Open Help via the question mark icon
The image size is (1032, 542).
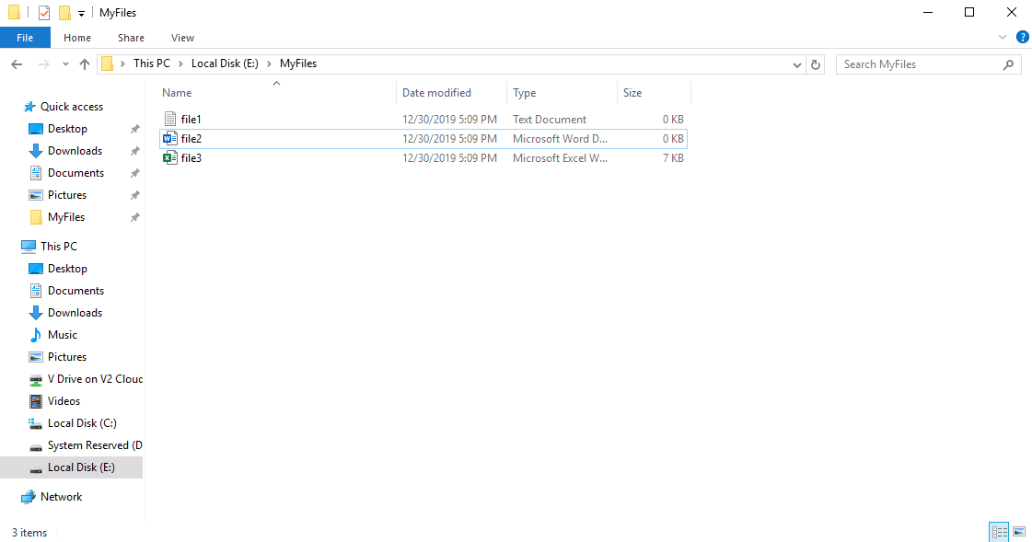coord(1022,38)
